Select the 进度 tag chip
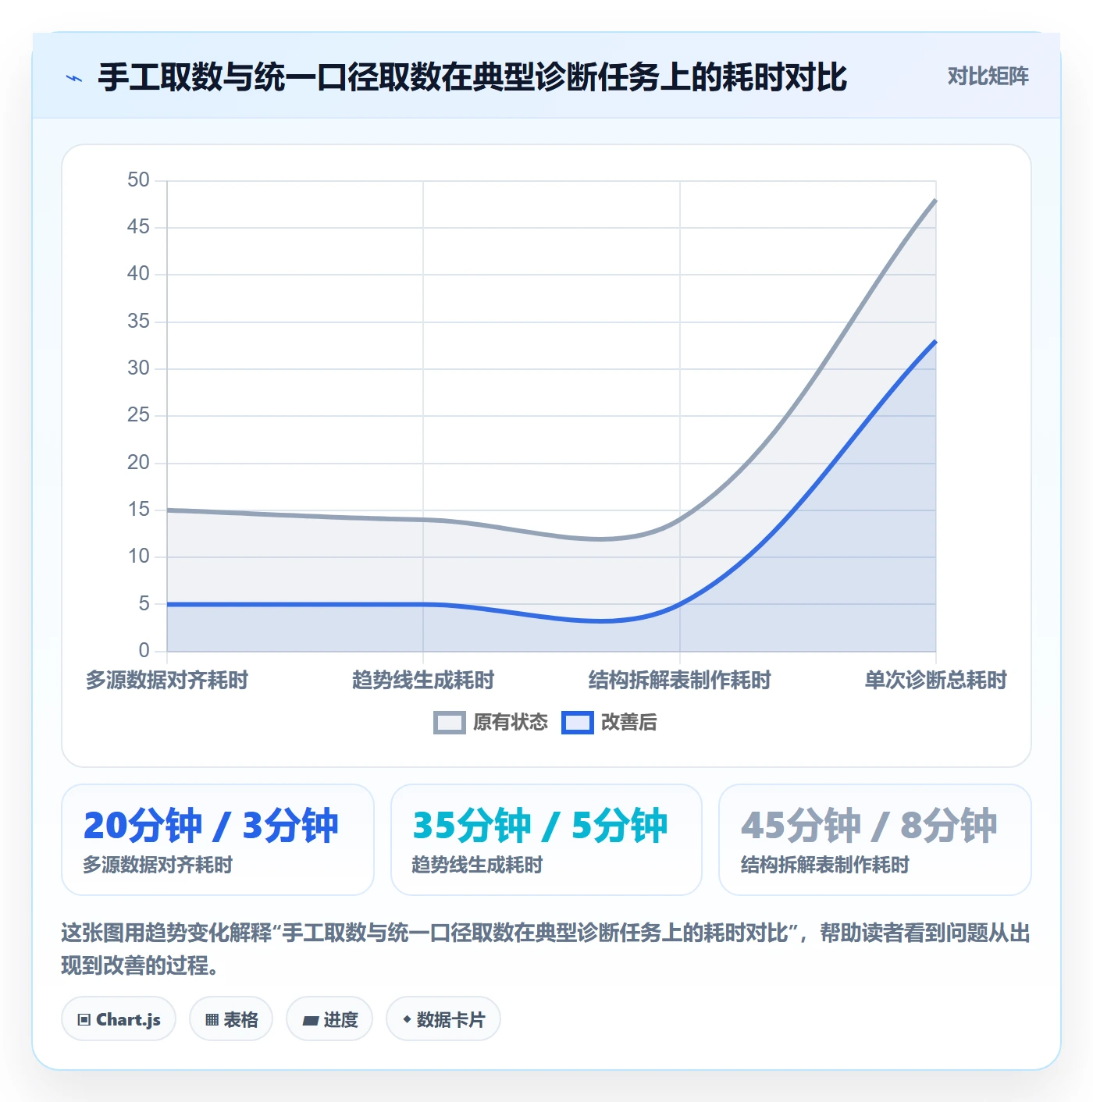 pos(329,1019)
